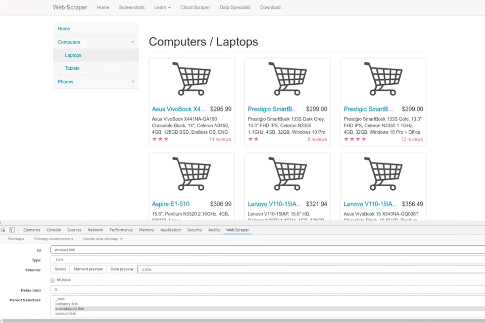Click the 14 reviews text

coord(220,139)
